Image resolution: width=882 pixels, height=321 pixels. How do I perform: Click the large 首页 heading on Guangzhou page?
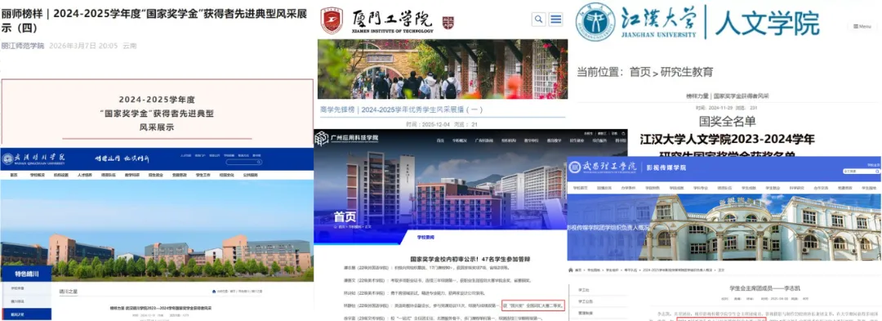click(345, 216)
